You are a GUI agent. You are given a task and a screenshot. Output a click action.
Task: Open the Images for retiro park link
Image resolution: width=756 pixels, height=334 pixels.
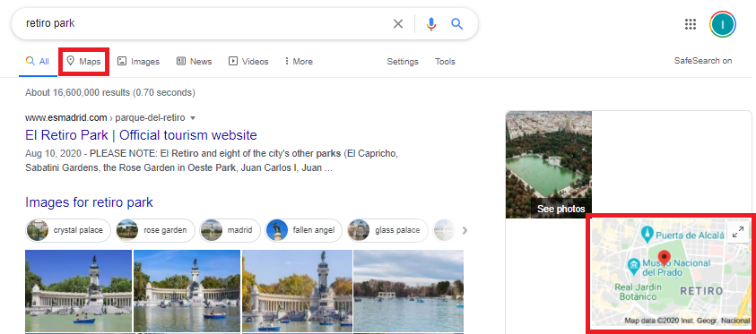[89, 202]
